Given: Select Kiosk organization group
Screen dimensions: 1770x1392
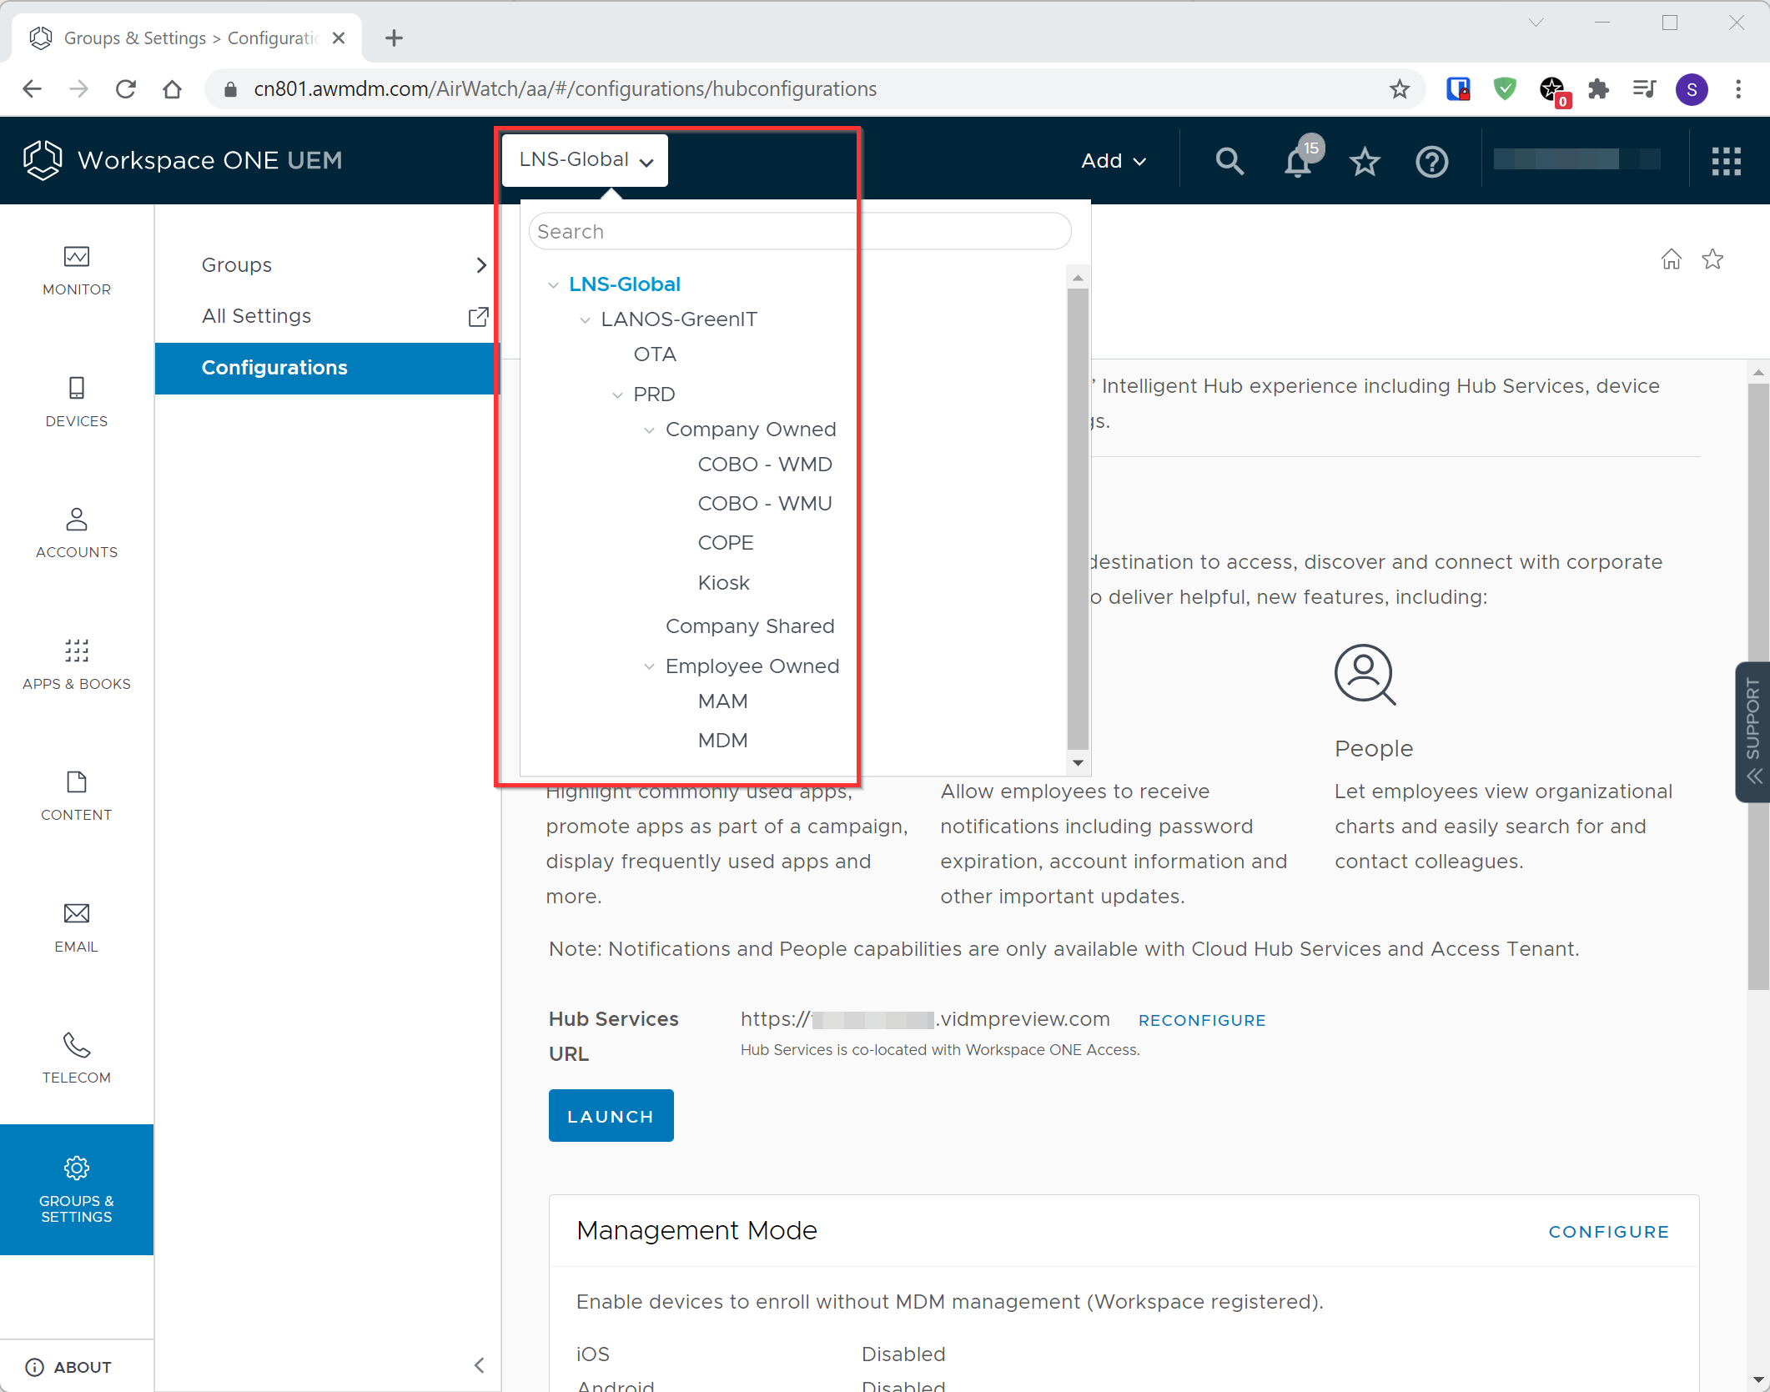Looking at the screenshot, I should coord(723,583).
